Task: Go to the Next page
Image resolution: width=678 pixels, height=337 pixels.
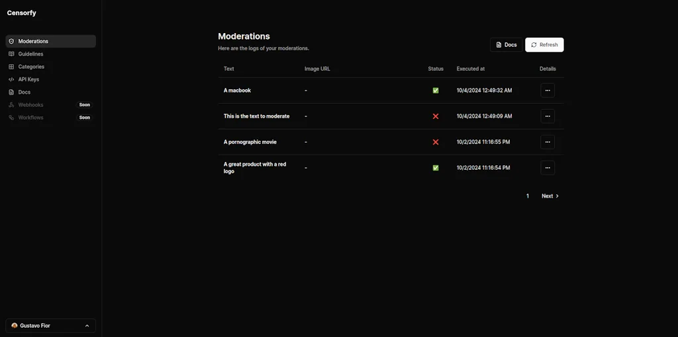Action: click(550, 196)
